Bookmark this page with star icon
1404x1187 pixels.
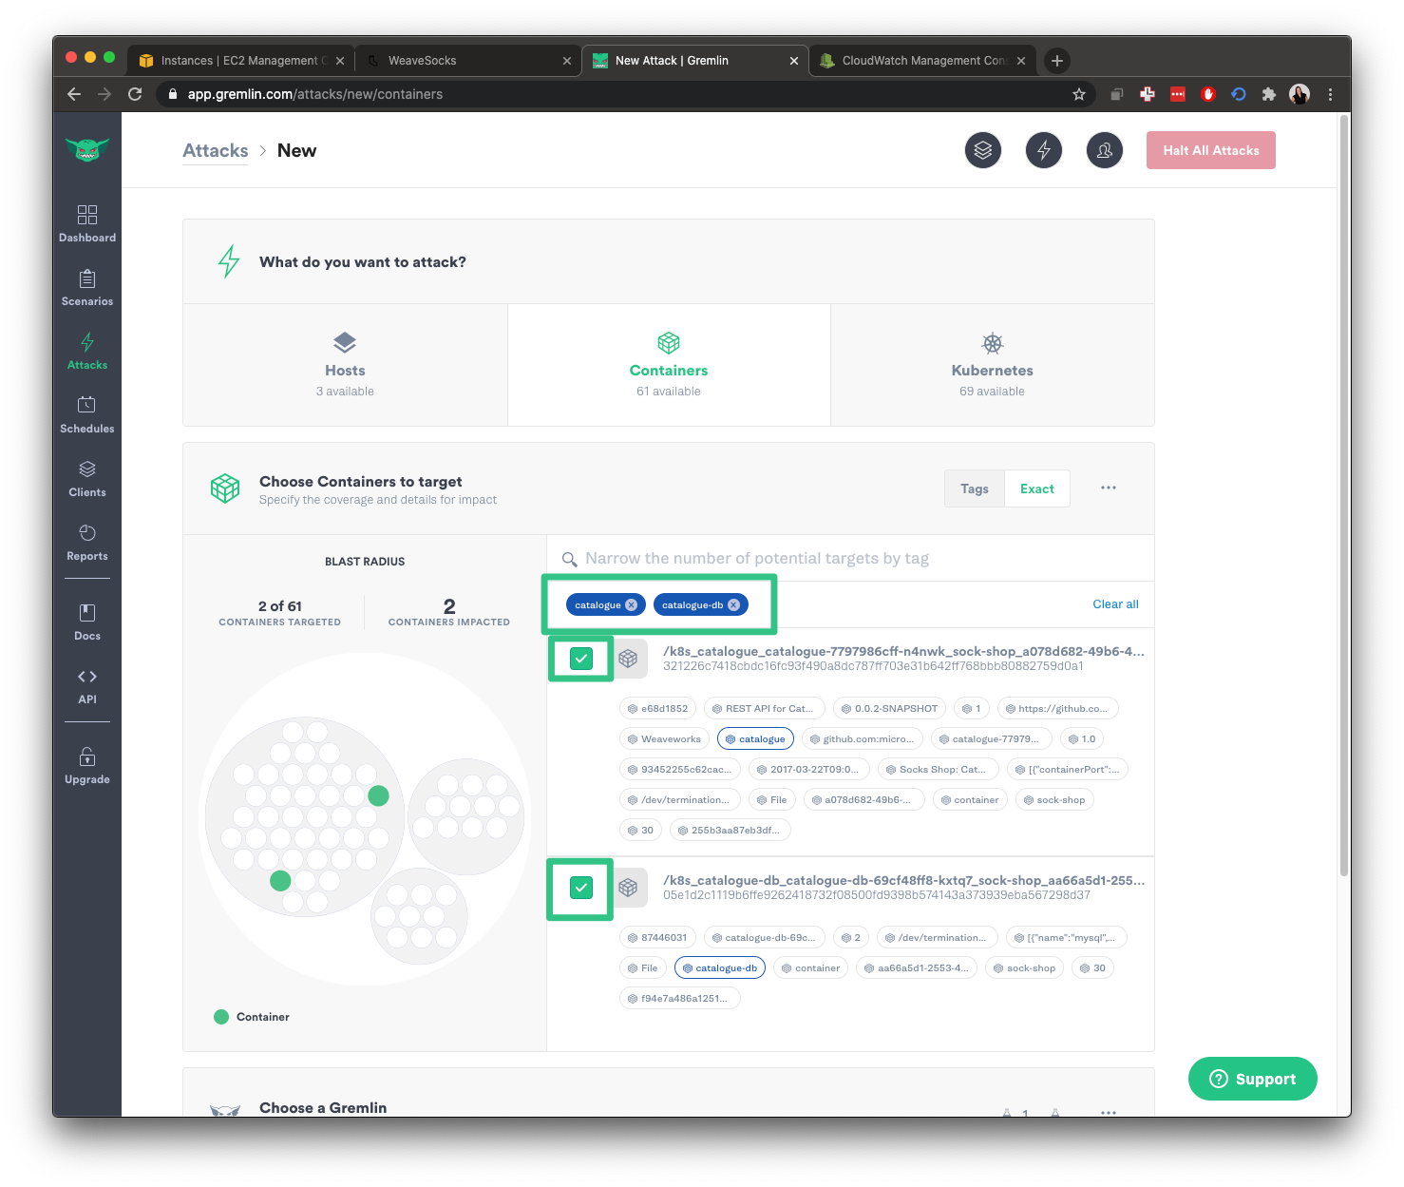tap(1079, 94)
